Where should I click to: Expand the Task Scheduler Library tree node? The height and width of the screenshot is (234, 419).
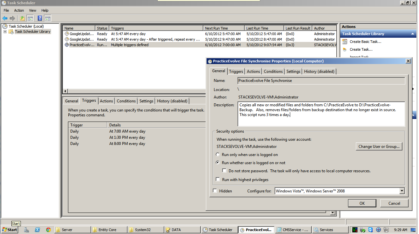[5, 32]
